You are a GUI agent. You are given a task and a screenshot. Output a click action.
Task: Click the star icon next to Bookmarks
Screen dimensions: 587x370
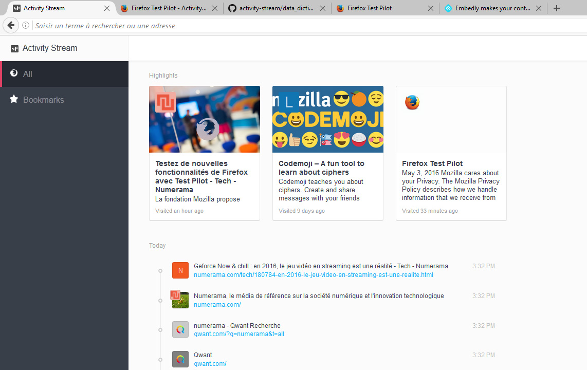pyautogui.click(x=14, y=99)
